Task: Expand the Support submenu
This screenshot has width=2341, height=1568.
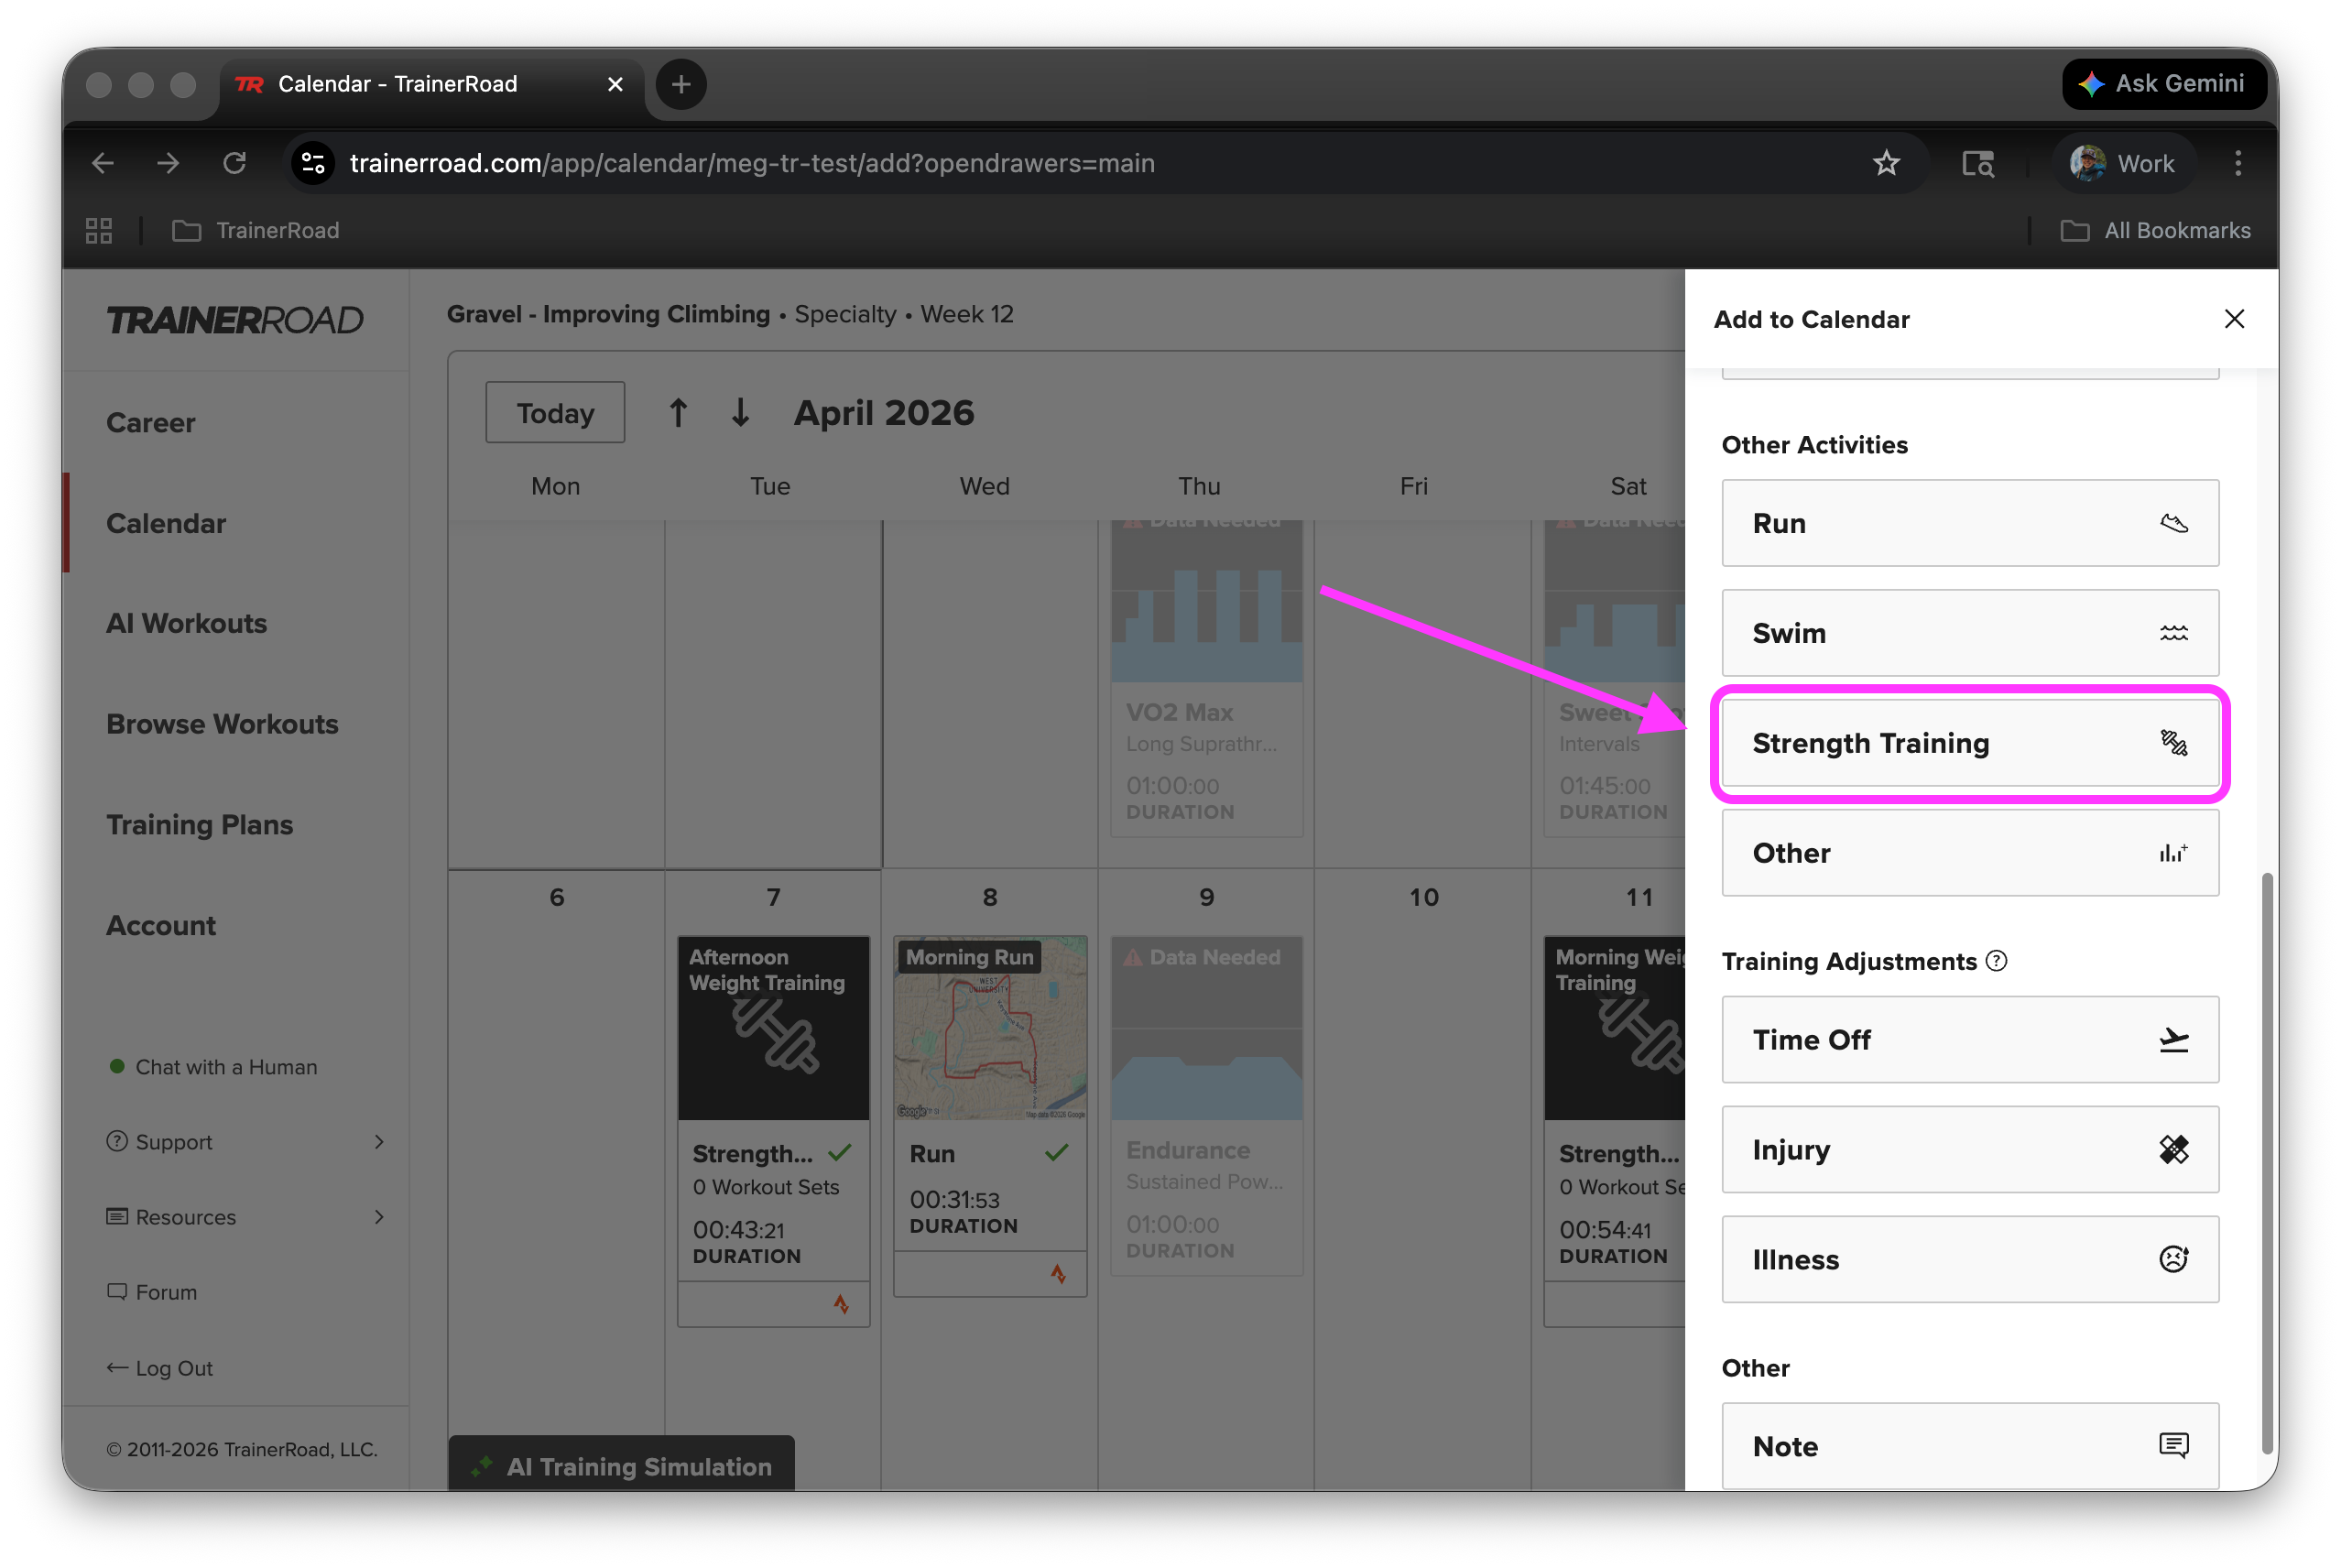Action: [x=245, y=1142]
